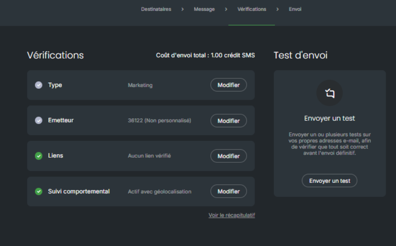Click the test description paragraph
This screenshot has height=246, width=396.
click(330, 144)
